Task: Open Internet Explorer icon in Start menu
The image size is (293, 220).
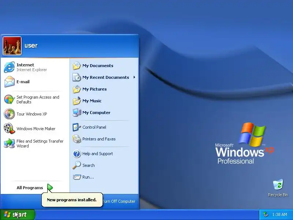Action: click(x=9, y=67)
